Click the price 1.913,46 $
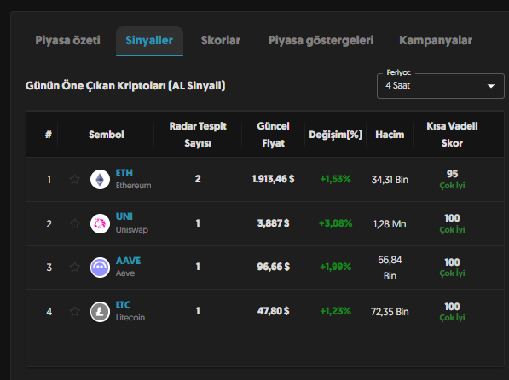This screenshot has width=509, height=380. [274, 179]
